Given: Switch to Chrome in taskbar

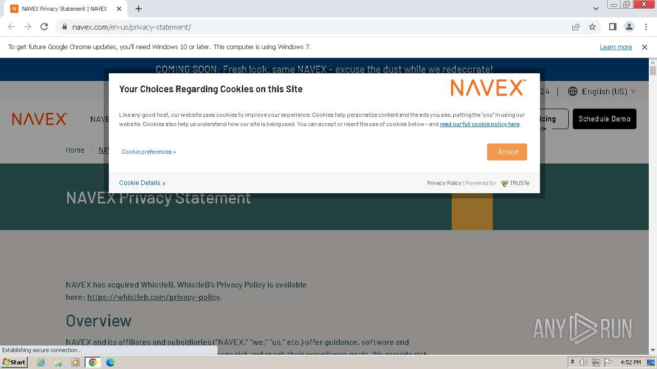Looking at the screenshot, I should click(93, 362).
